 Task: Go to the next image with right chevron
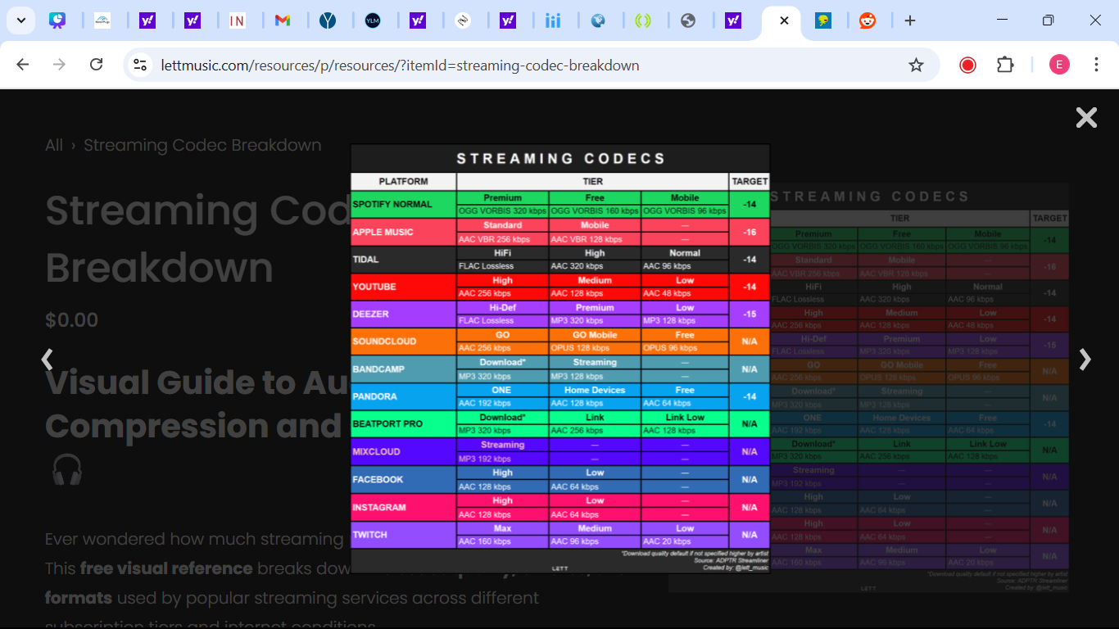coord(1085,359)
